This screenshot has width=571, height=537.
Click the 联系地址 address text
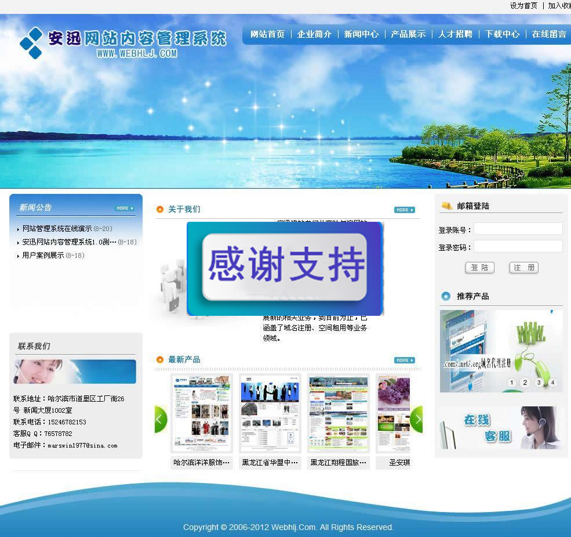(x=69, y=405)
